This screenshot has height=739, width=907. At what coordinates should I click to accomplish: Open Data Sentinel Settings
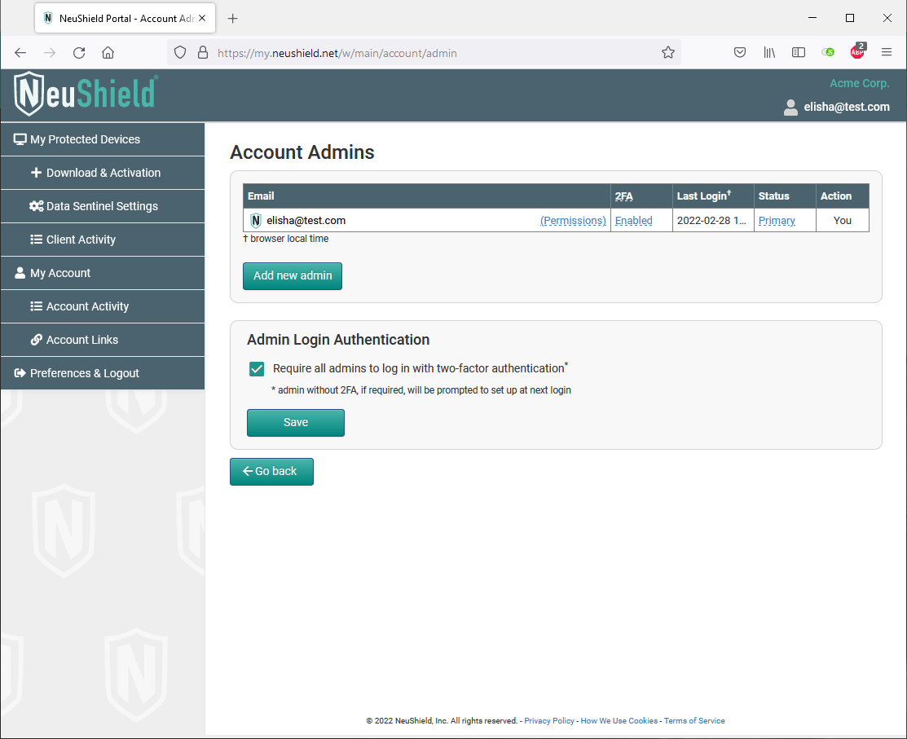[103, 206]
